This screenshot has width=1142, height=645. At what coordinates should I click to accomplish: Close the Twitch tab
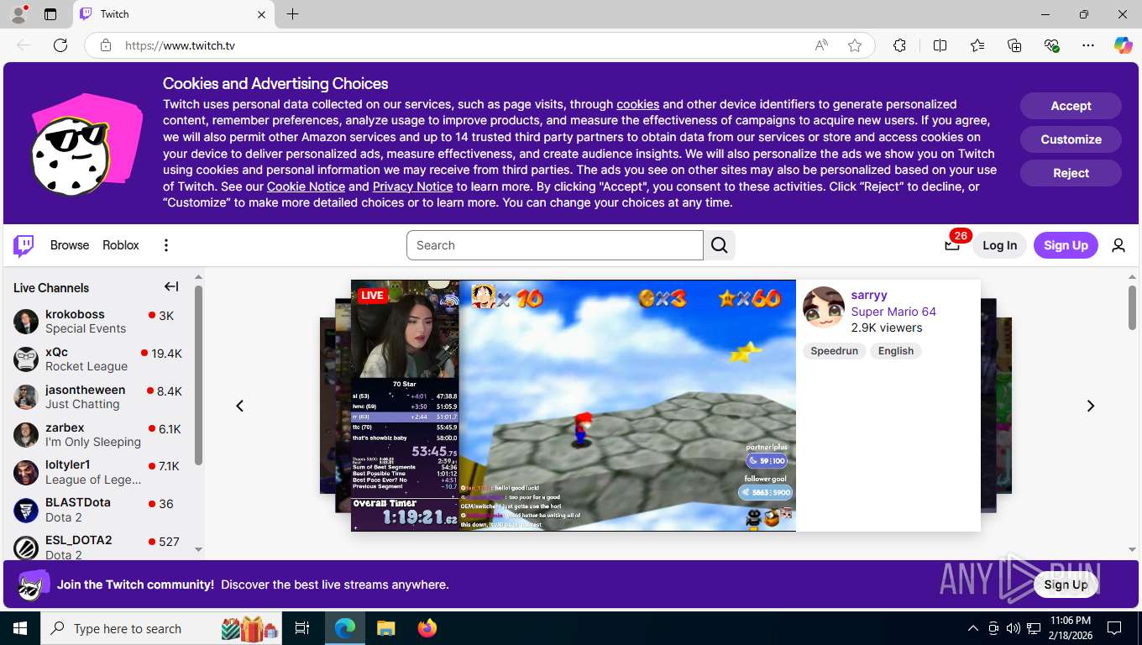coord(261,14)
